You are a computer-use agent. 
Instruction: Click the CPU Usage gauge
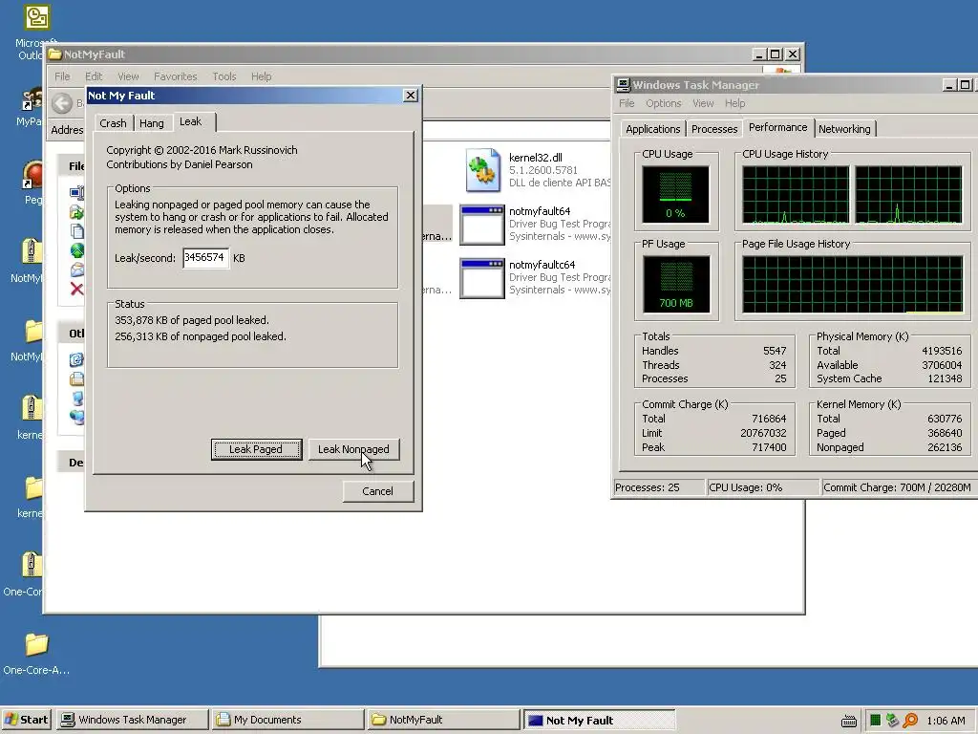pos(675,194)
